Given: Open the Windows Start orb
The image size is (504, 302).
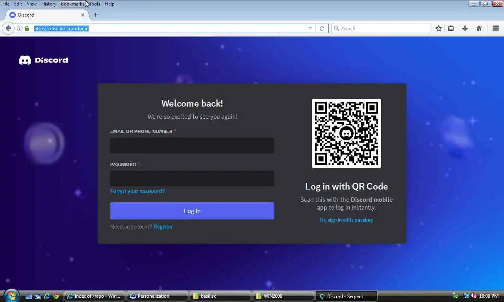Looking at the screenshot, I should pyautogui.click(x=11, y=296).
